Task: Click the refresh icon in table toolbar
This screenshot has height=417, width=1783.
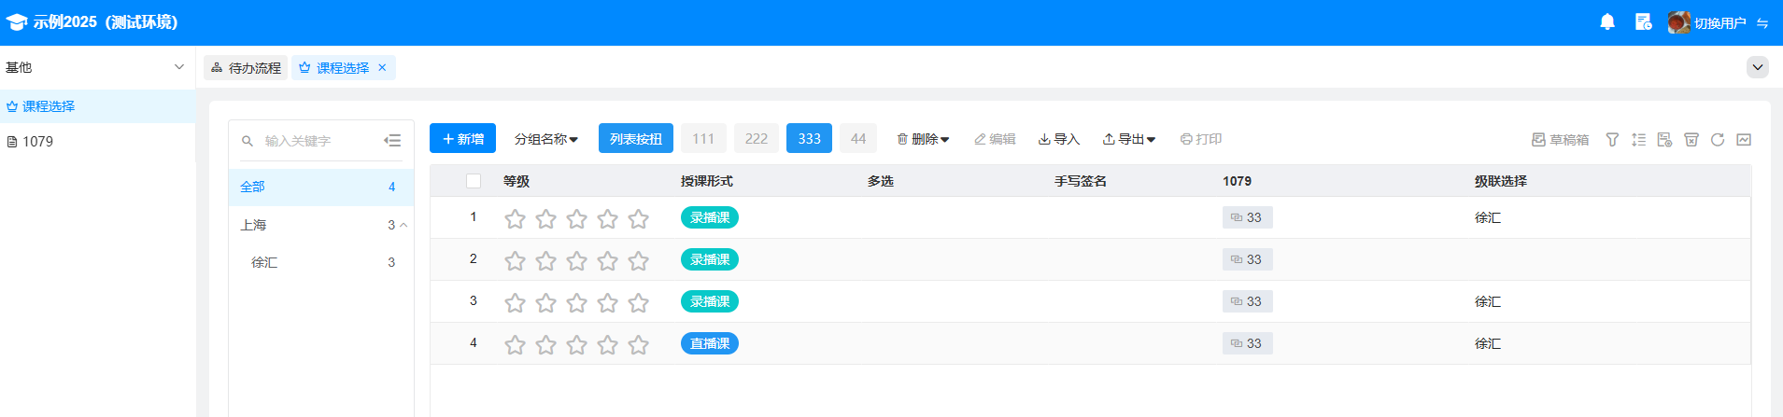Action: coord(1717,140)
